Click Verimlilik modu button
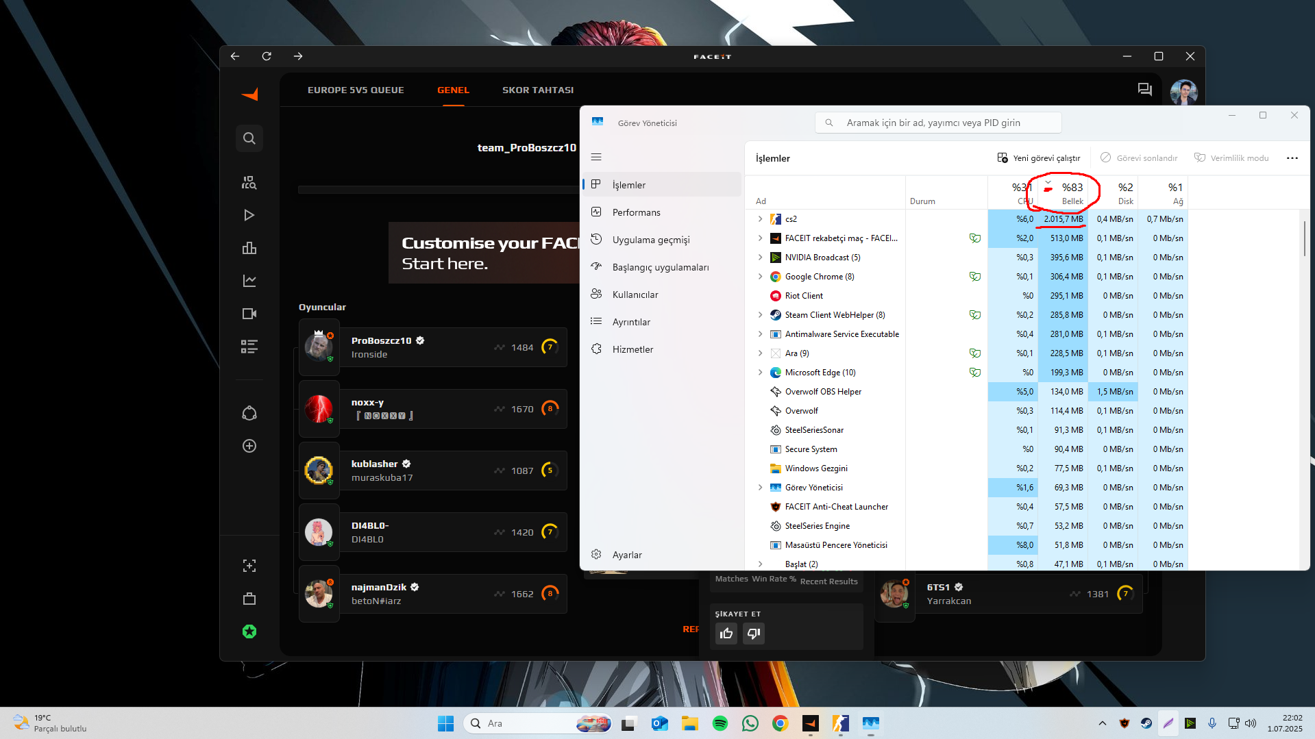The height and width of the screenshot is (739, 1315). pos(1231,158)
